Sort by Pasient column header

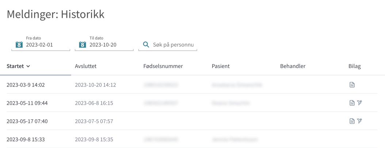point(221,66)
